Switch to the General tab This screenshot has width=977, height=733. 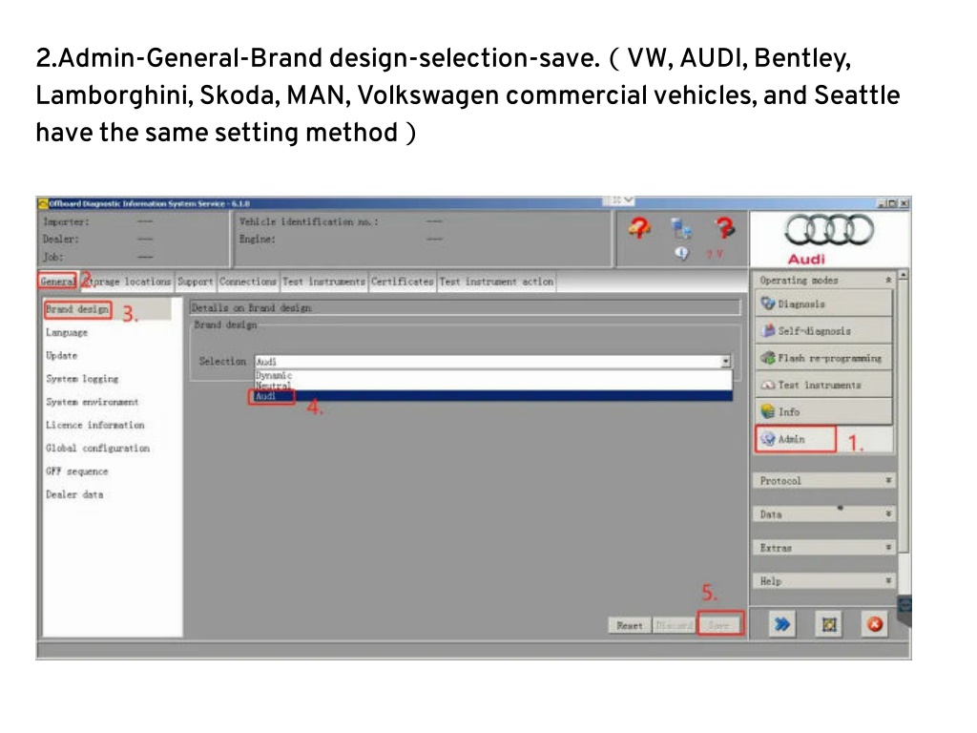(x=58, y=282)
